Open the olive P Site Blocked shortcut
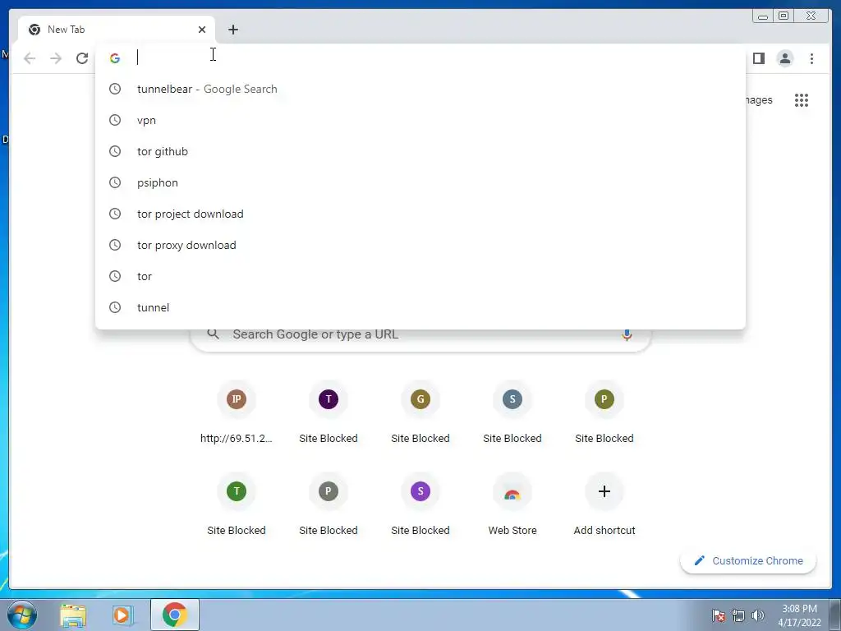The image size is (841, 631). tap(604, 413)
